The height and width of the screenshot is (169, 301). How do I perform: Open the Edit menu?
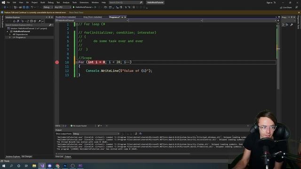15,2
